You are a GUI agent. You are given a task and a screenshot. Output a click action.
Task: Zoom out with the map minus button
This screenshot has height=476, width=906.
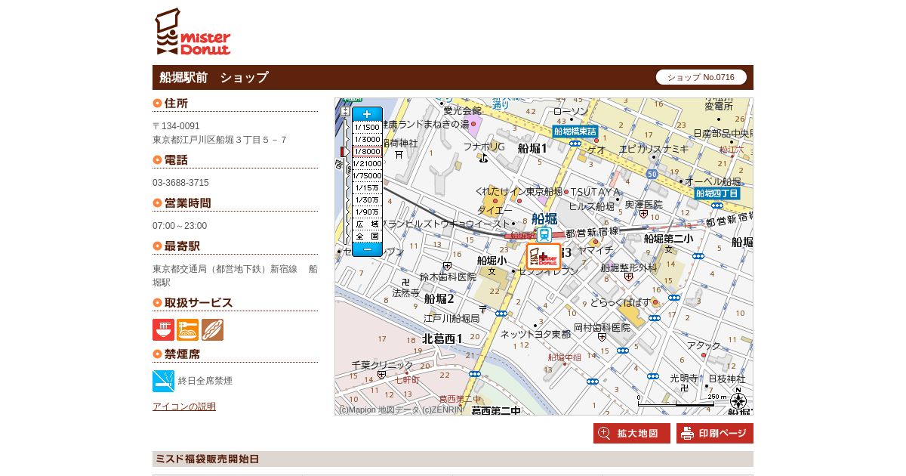(x=367, y=249)
